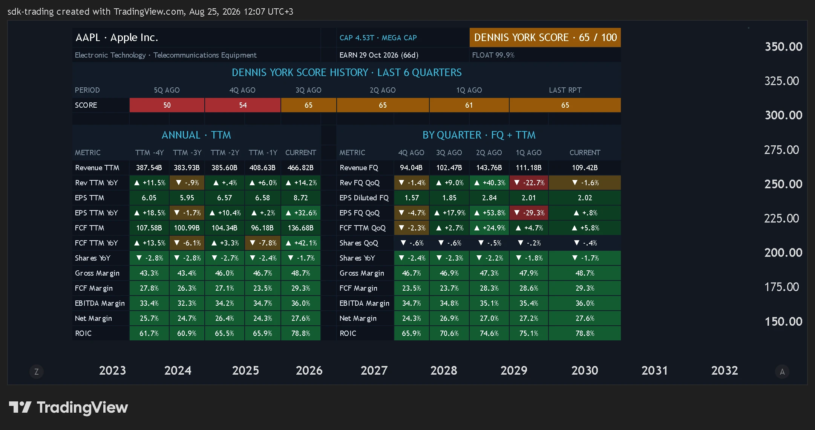The height and width of the screenshot is (430, 815).
Task: Click the 5Q AGO score cell 50
Action: coord(167,105)
